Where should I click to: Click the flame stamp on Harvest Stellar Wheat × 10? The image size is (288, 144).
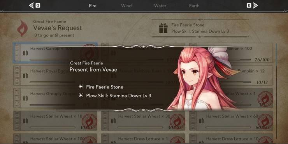89,121
